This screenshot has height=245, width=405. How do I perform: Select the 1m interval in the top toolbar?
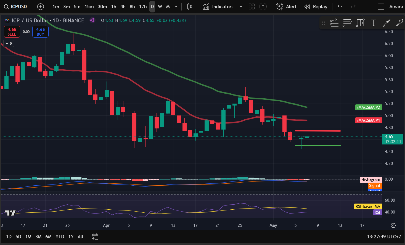[x=56, y=7]
